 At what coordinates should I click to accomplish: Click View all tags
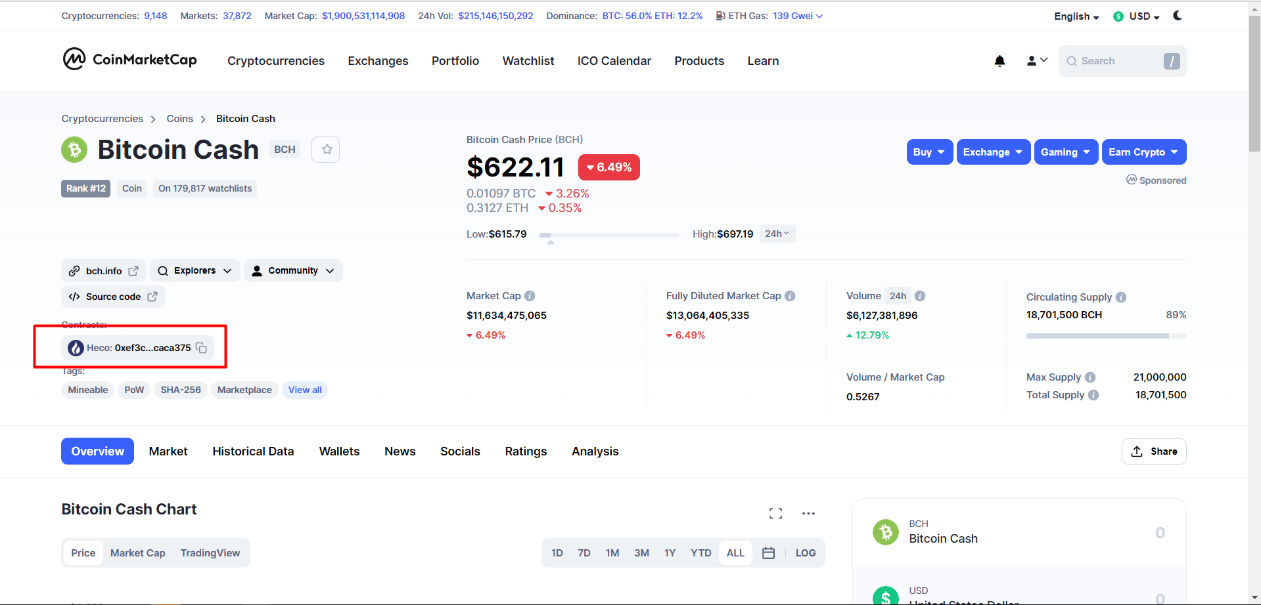pyautogui.click(x=305, y=390)
